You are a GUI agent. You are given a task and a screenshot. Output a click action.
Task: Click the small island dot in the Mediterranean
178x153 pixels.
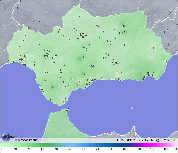132,108
